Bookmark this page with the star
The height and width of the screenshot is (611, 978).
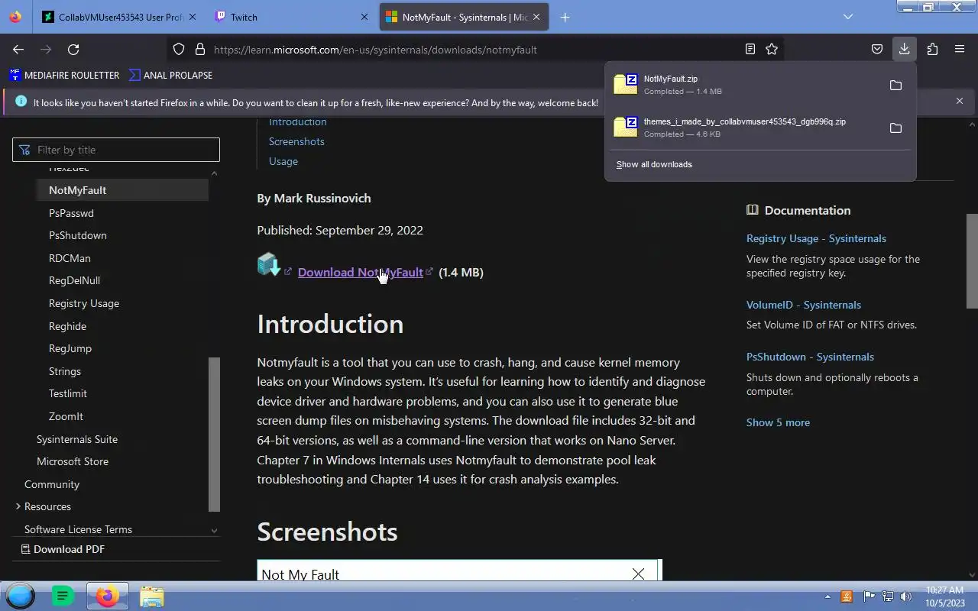[772, 50]
